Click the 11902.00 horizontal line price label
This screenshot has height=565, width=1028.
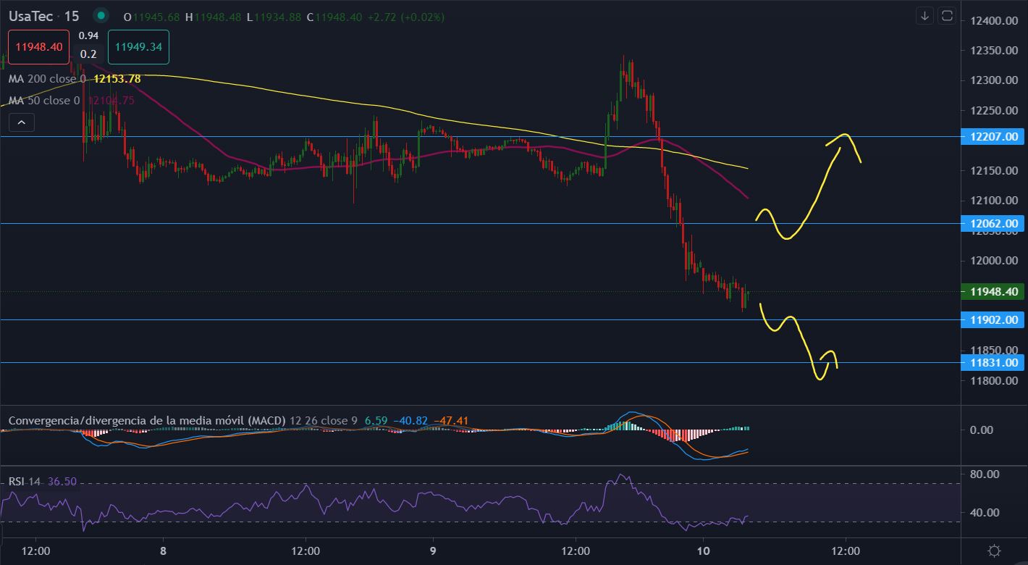pos(992,319)
